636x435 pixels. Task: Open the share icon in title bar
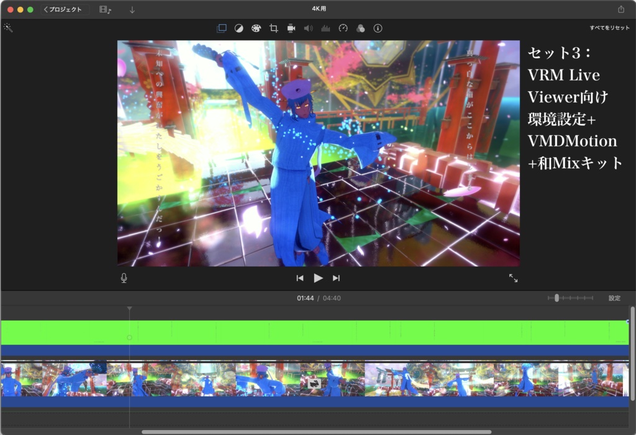(x=620, y=9)
